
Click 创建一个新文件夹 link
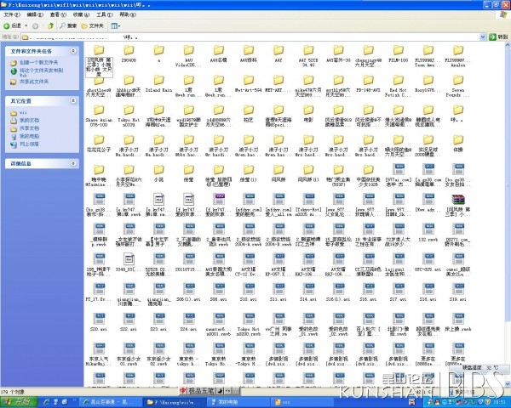38,62
